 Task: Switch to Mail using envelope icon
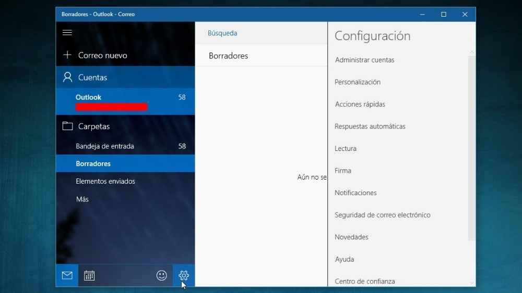point(67,275)
